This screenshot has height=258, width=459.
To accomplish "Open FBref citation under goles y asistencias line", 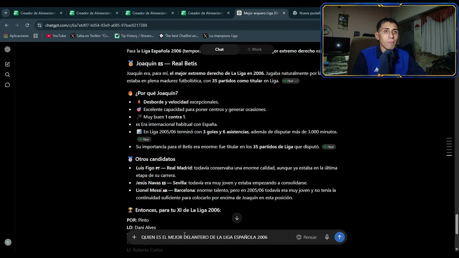I will coord(143,139).
